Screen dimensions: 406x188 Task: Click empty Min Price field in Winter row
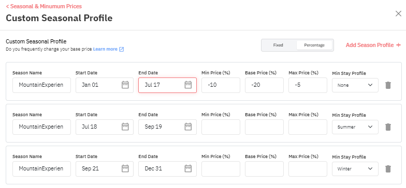click(x=221, y=168)
